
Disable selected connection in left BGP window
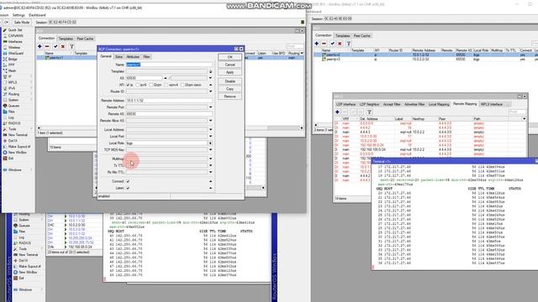pos(63,46)
